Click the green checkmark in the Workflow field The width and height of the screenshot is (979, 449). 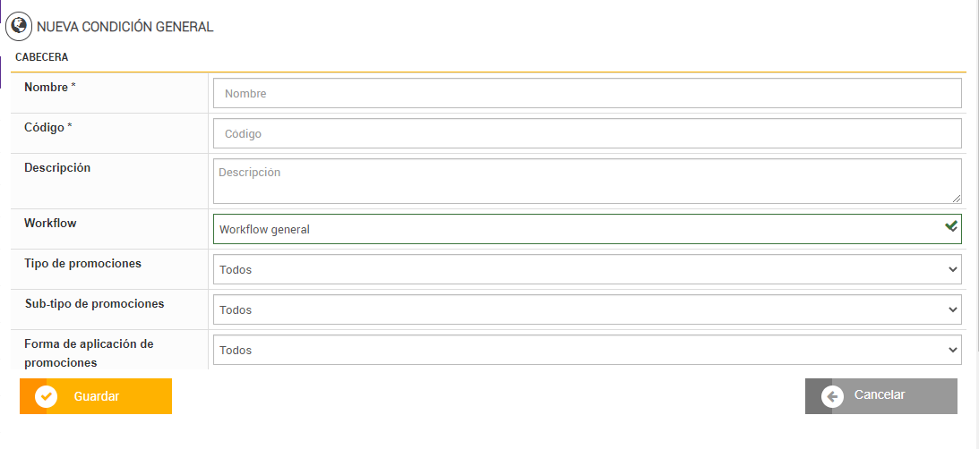pos(951,227)
